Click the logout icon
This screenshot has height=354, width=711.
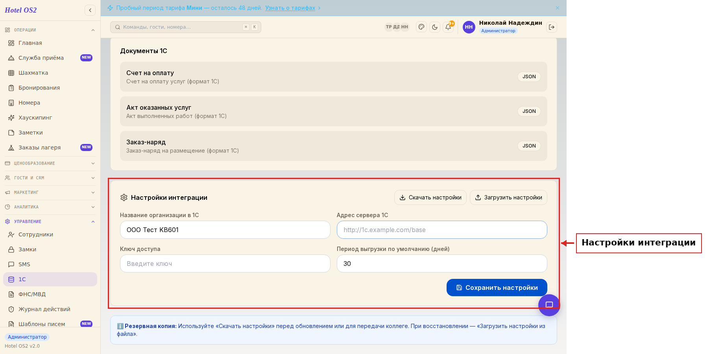[552, 27]
